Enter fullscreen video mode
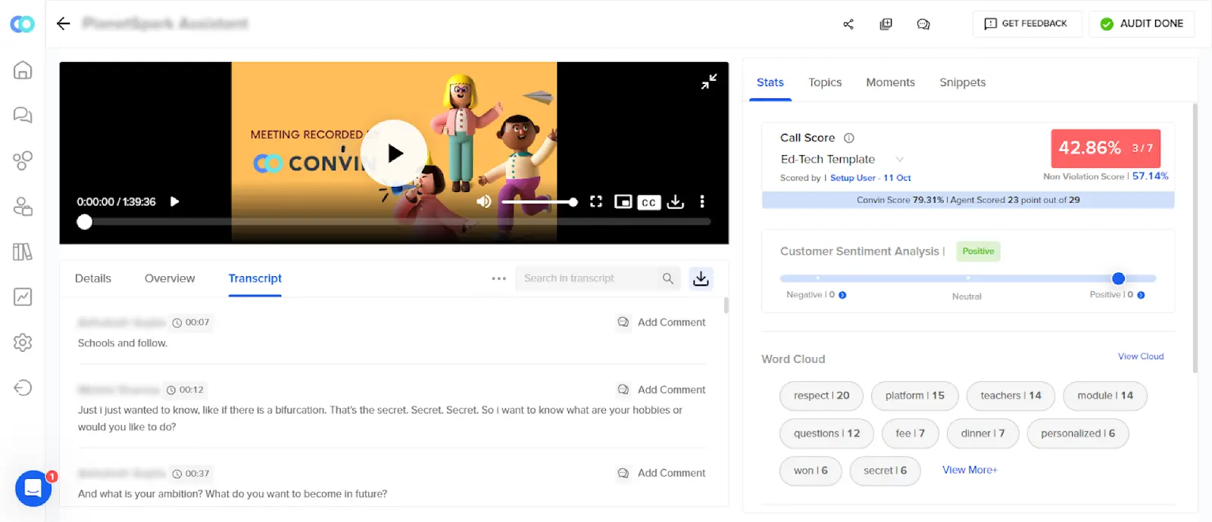The width and height of the screenshot is (1212, 522). [x=596, y=202]
